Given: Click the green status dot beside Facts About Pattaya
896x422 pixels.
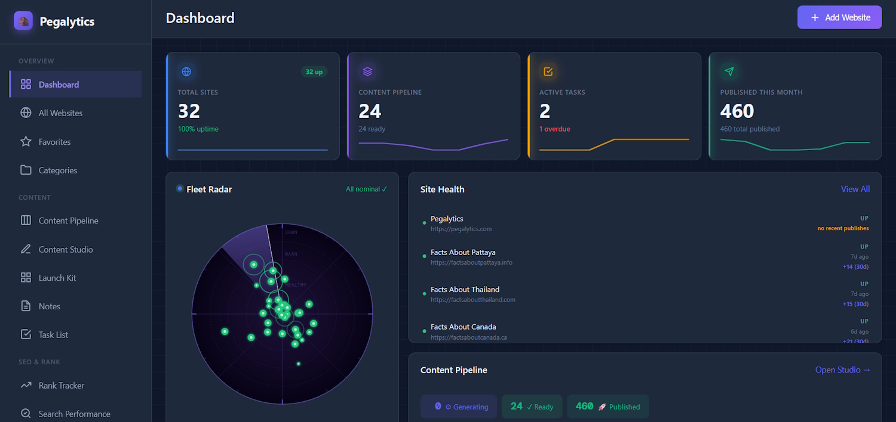Looking at the screenshot, I should point(424,256).
